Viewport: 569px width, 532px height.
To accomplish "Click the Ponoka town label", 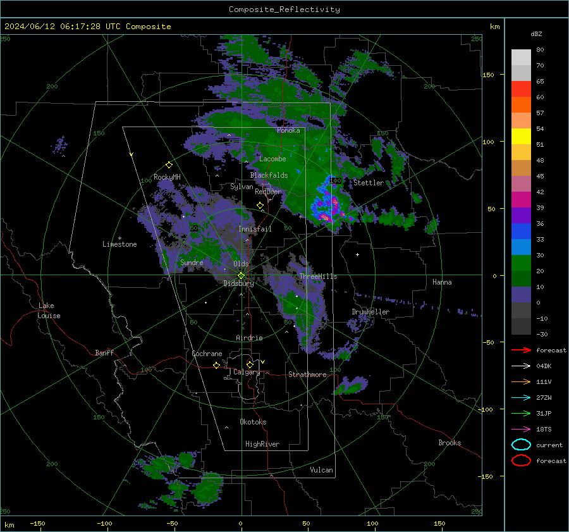I will coord(288,130).
